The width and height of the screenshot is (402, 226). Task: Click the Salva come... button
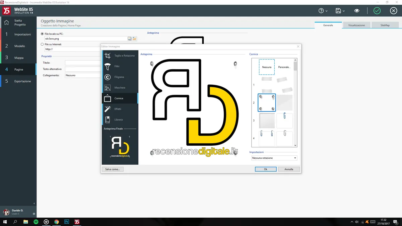(x=113, y=169)
